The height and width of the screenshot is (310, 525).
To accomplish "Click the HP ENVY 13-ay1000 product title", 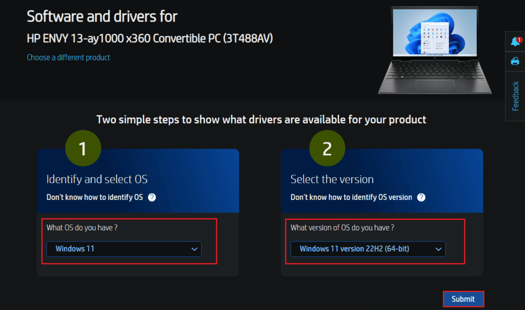I will [149, 38].
